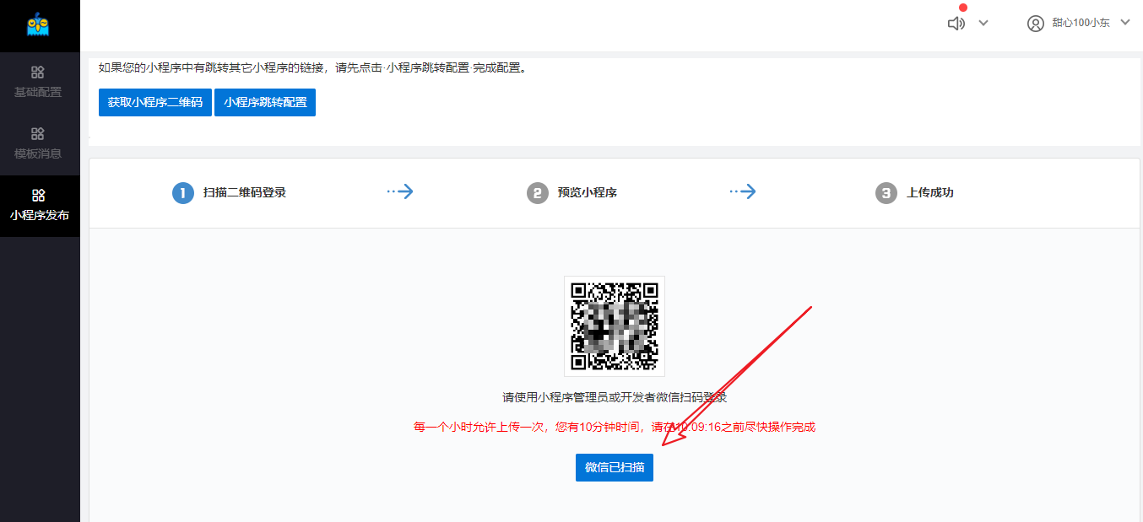Click the login QR code image
Viewport: 1143px width, 522px height.
(x=615, y=326)
